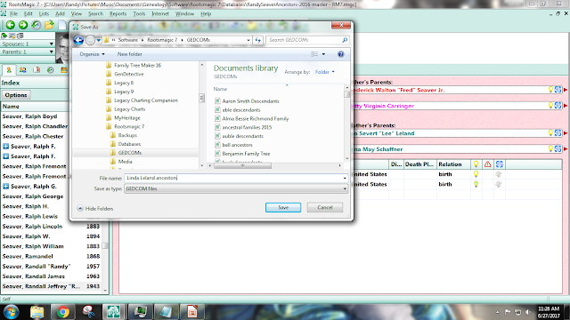Open the Search menu
The image size is (570, 320).
(x=95, y=14)
